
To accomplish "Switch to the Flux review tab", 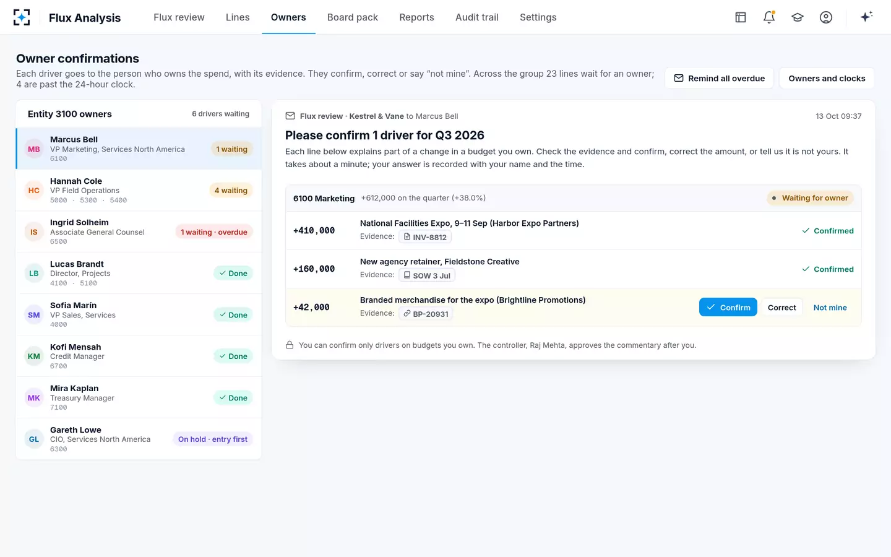I will click(x=179, y=17).
